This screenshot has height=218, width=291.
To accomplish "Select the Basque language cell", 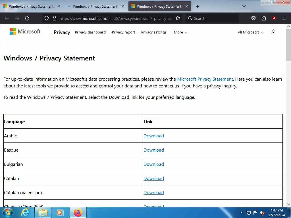I will pos(73,150).
